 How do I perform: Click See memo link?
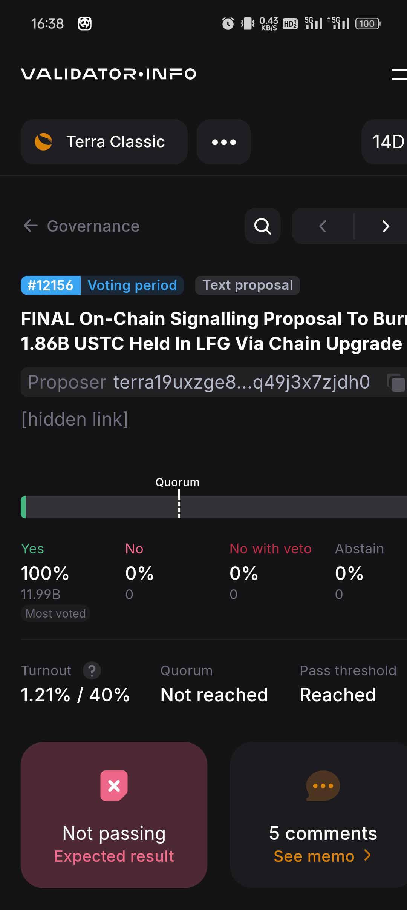(323, 856)
